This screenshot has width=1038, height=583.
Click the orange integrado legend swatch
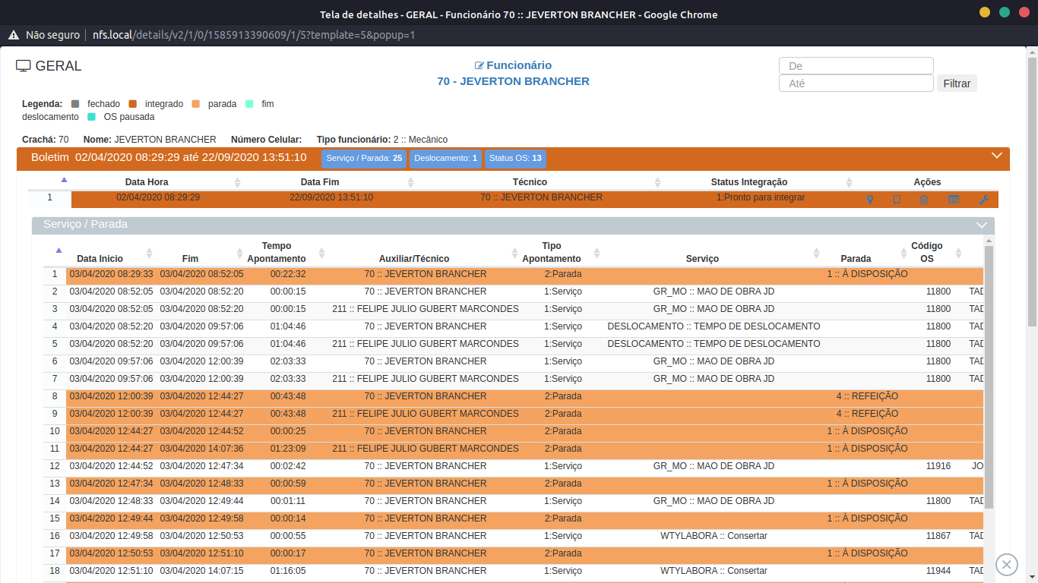pyautogui.click(x=132, y=104)
